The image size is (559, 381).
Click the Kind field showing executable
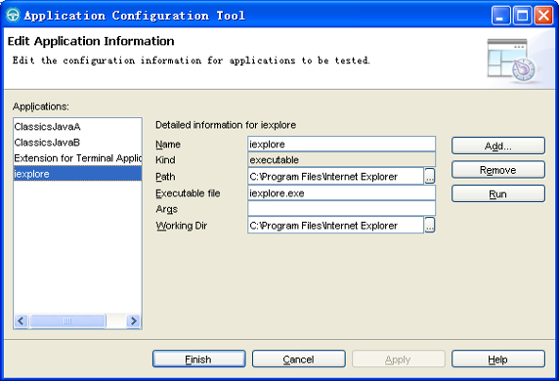[341, 159]
